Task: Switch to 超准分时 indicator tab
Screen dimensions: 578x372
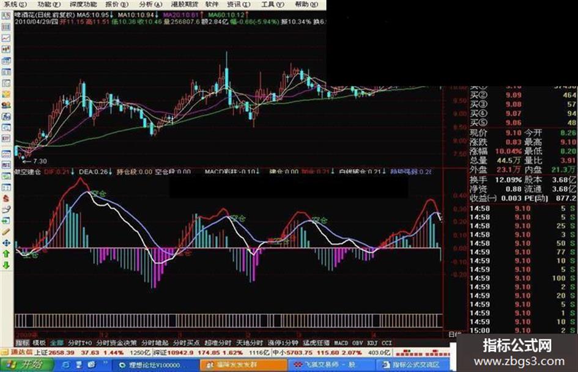Action: point(218,343)
